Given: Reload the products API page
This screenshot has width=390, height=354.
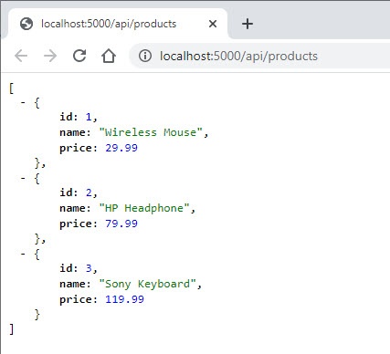Looking at the screenshot, I should coord(79,56).
